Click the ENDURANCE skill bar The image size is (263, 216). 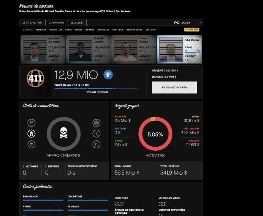[43, 200]
